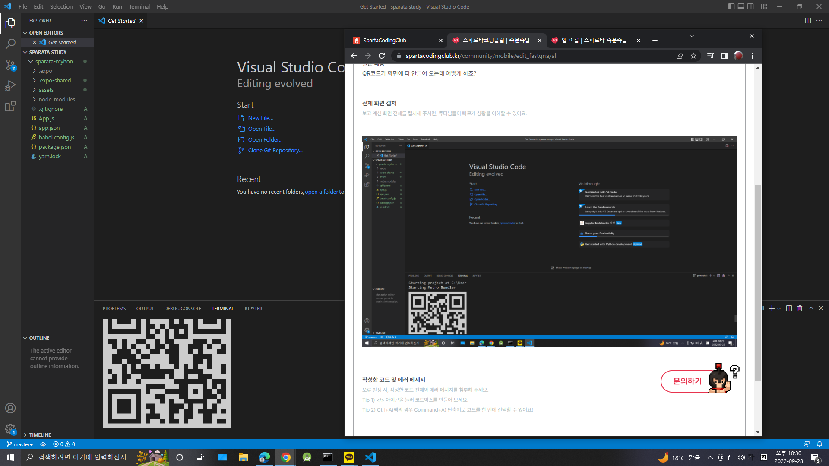
Task: Click the Windows taskbar search box
Action: pos(95,457)
